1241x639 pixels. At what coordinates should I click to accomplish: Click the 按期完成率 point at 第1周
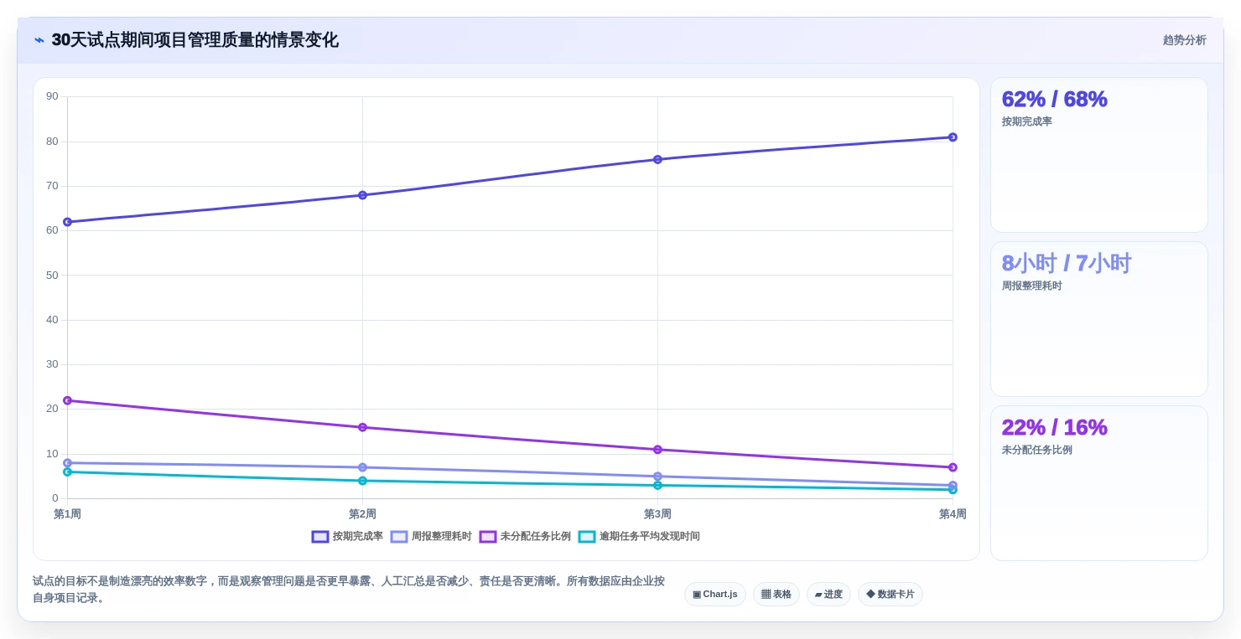67,222
